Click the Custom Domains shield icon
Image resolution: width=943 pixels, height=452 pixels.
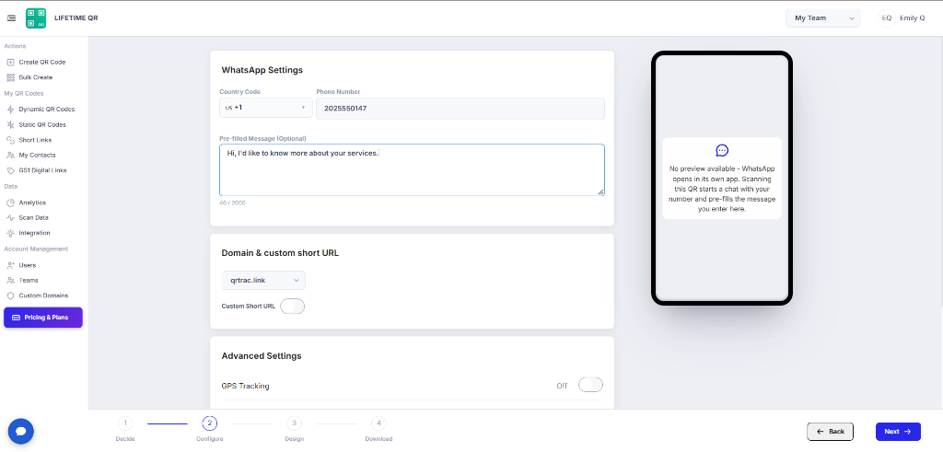(x=10, y=296)
